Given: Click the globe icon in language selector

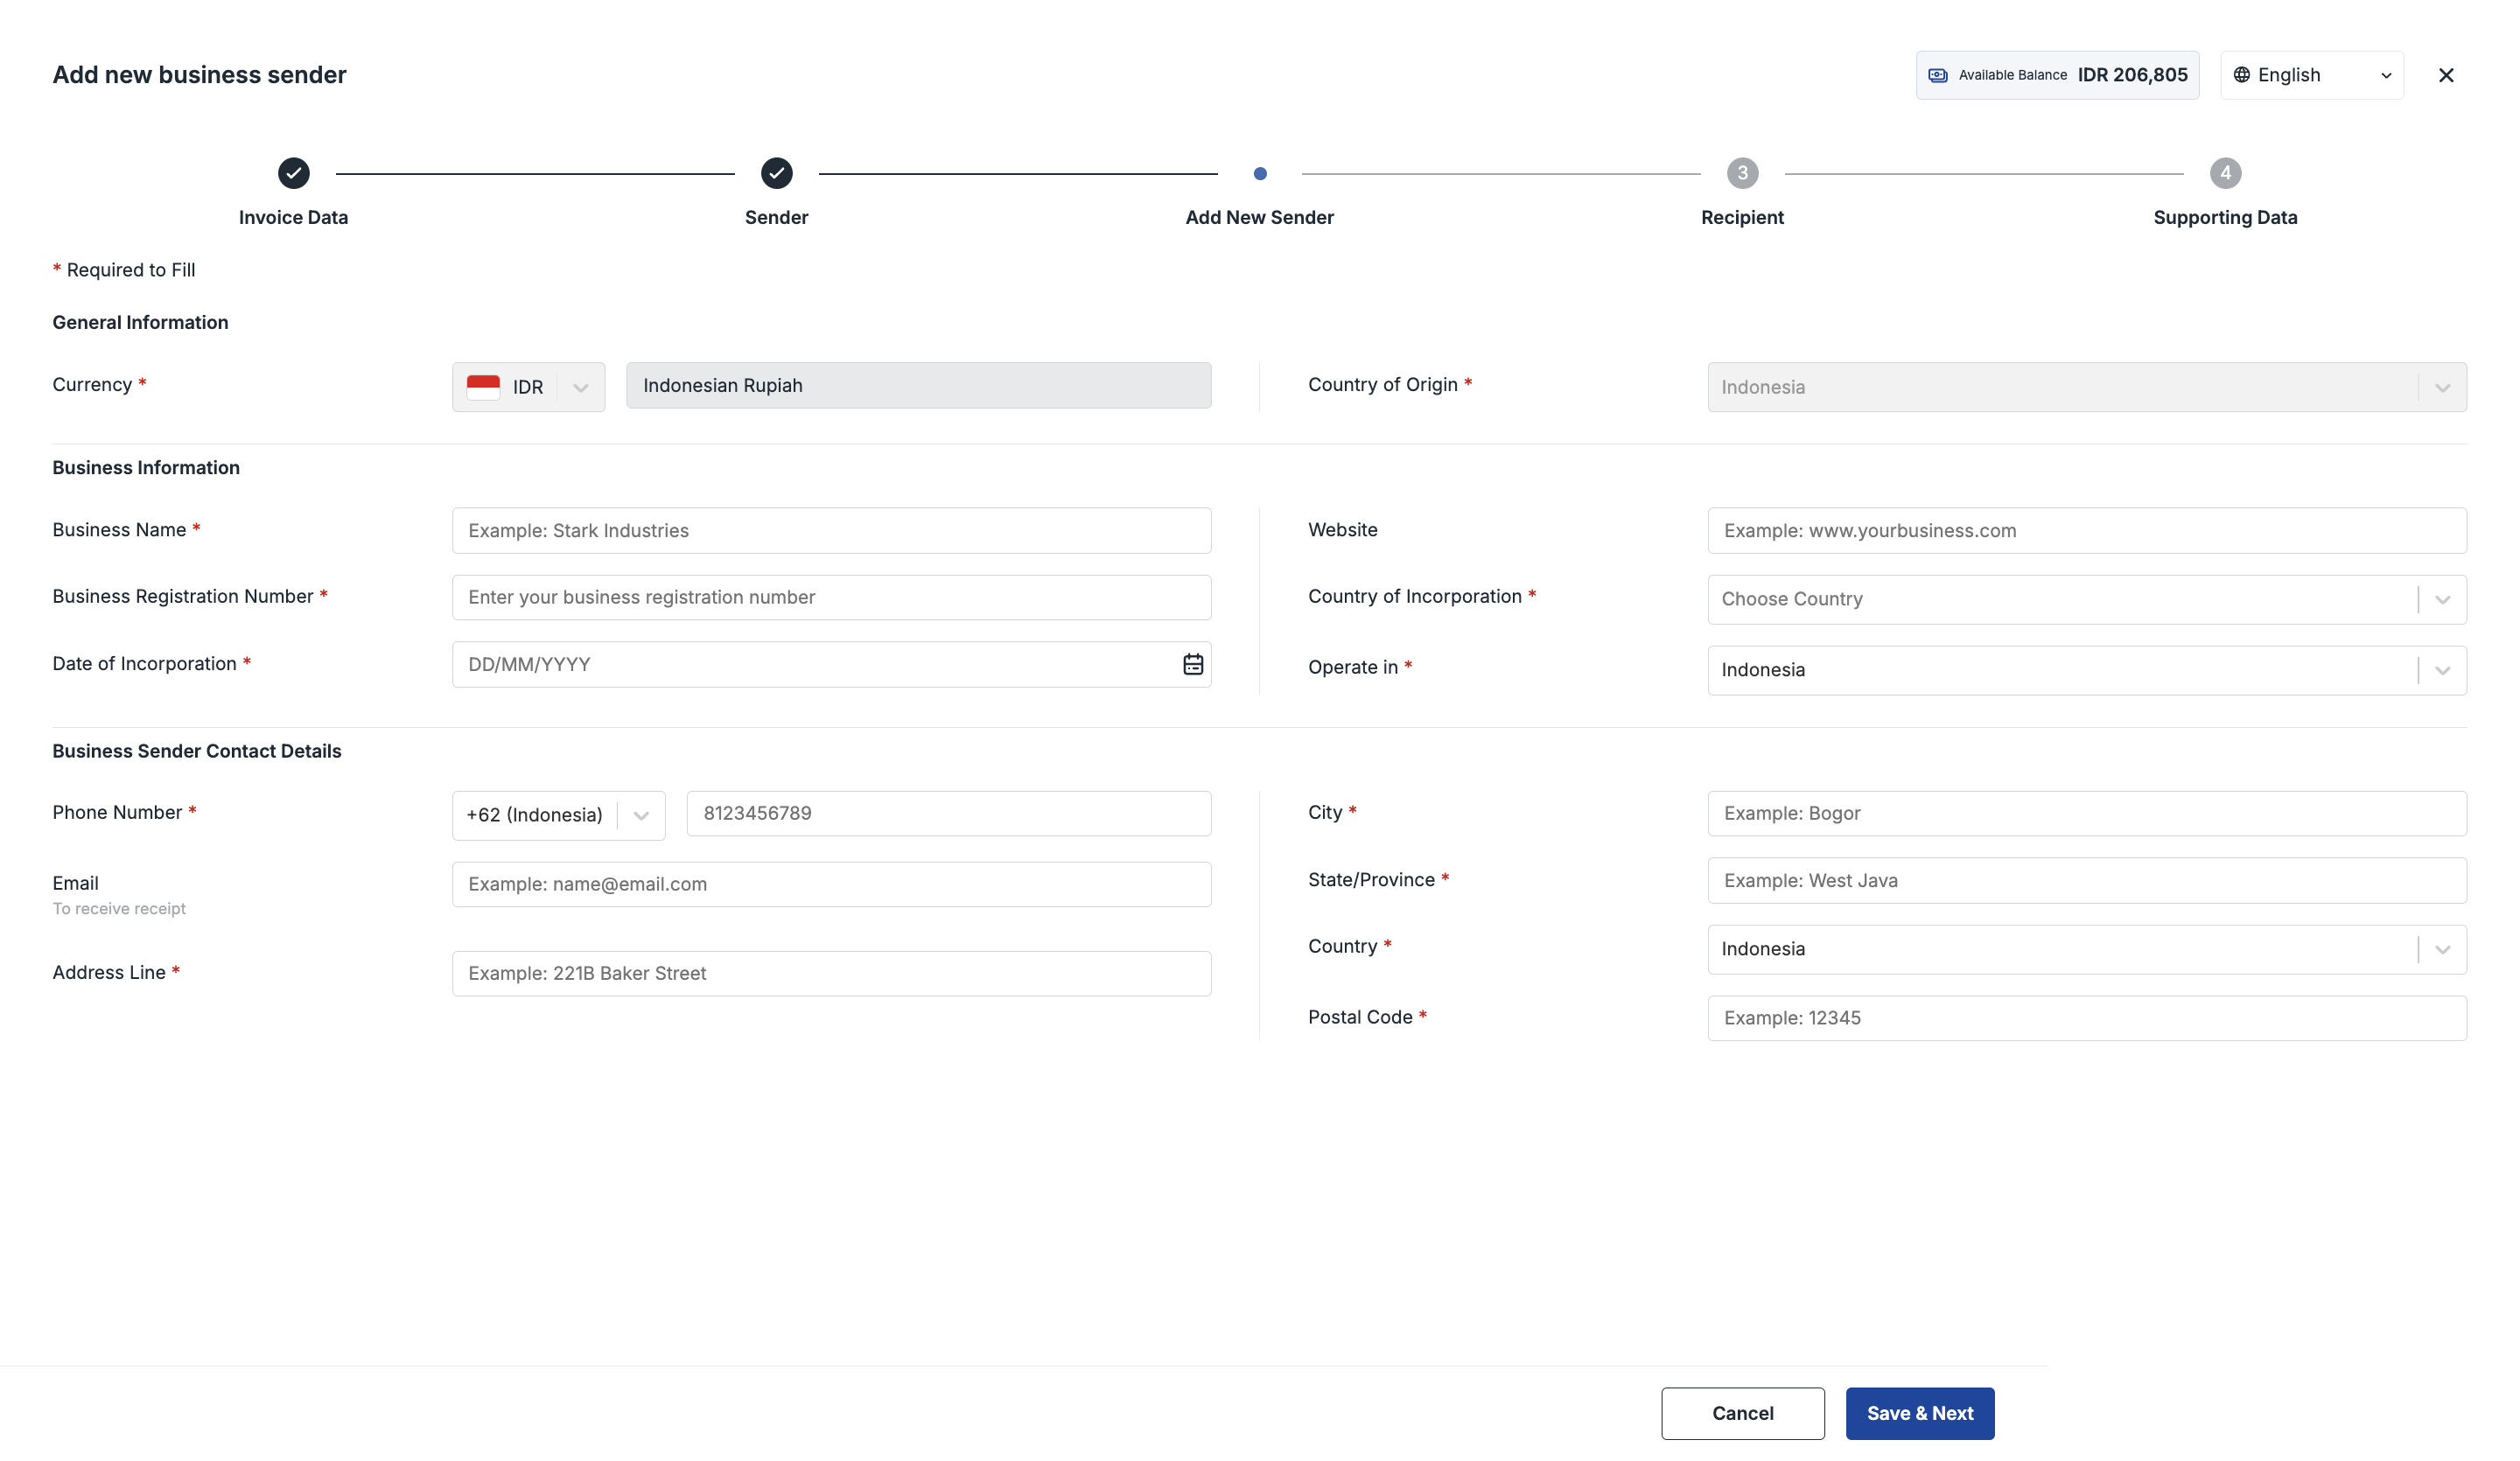Looking at the screenshot, I should tap(2242, 75).
